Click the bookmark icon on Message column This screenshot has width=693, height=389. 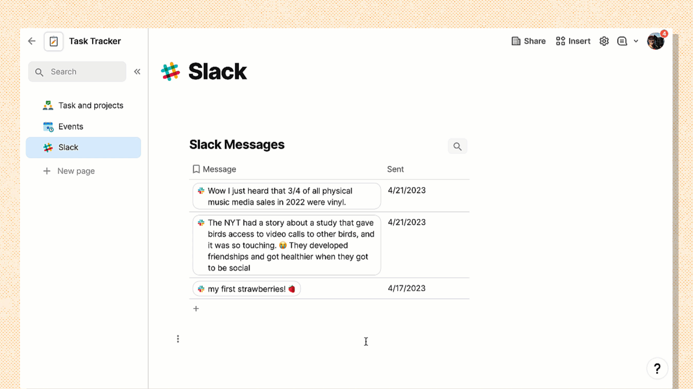tap(196, 169)
